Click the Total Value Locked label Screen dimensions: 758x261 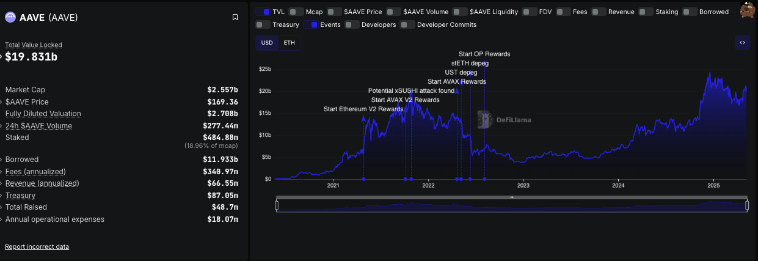point(34,45)
